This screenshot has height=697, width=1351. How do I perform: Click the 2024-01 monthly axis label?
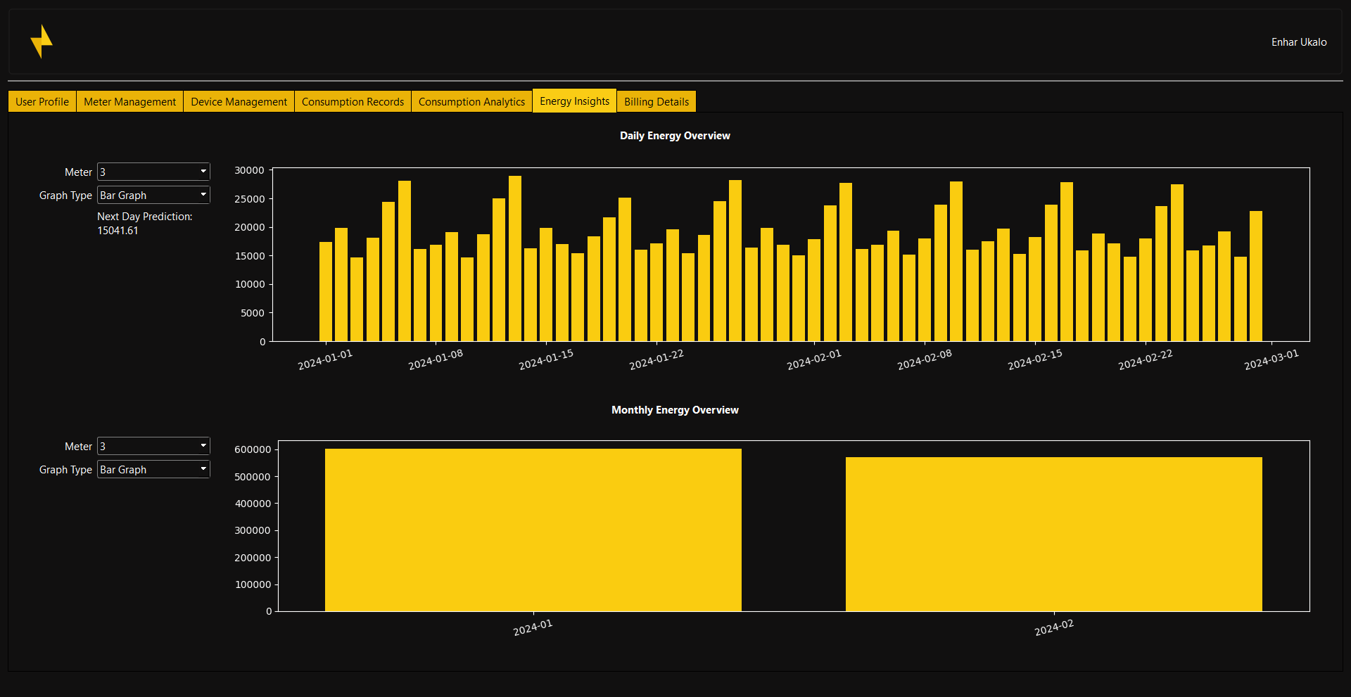(533, 627)
